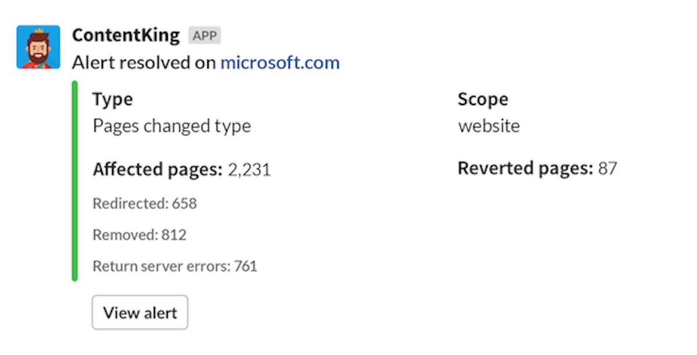Screen dimensions: 697x355
Task: Click the View alert button
Action: tap(140, 313)
